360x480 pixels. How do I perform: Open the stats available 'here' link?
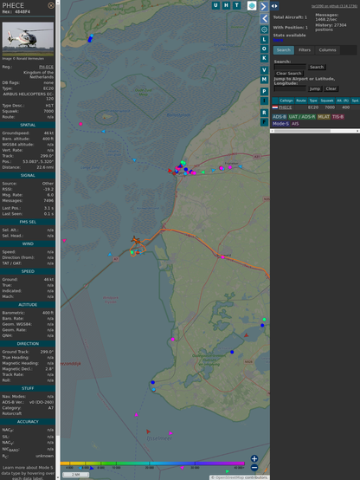click(278, 40)
